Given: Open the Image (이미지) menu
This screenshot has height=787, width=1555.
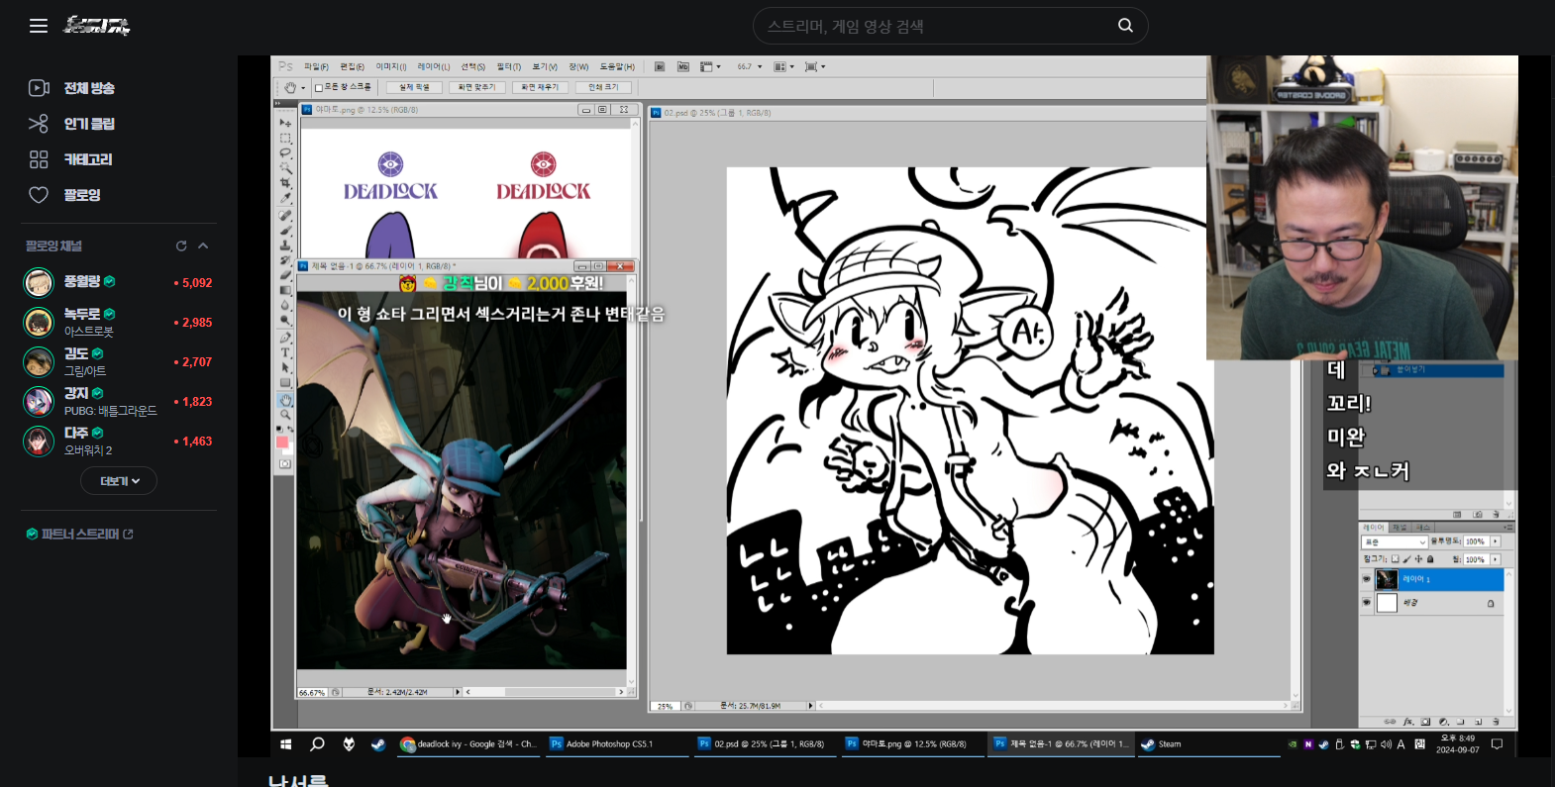Looking at the screenshot, I should click(391, 66).
